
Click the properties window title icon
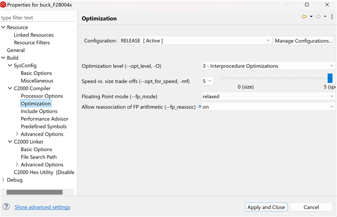tap(4, 5)
